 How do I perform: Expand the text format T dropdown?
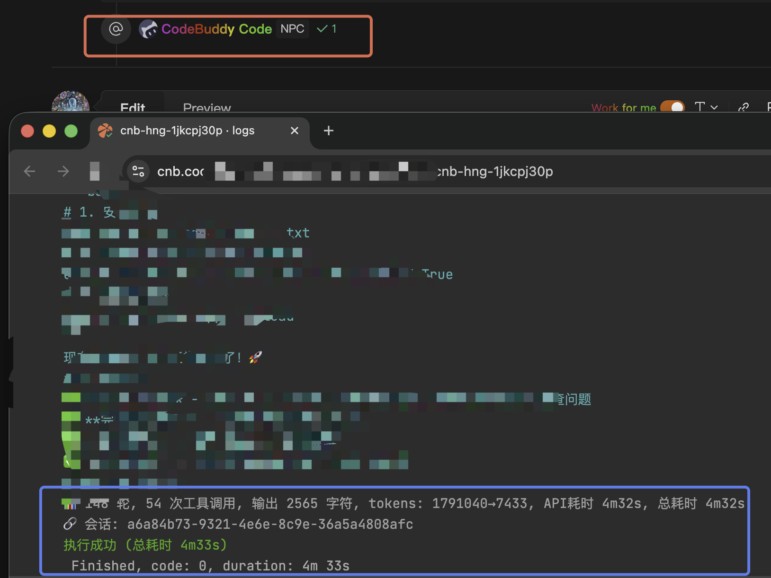point(706,107)
